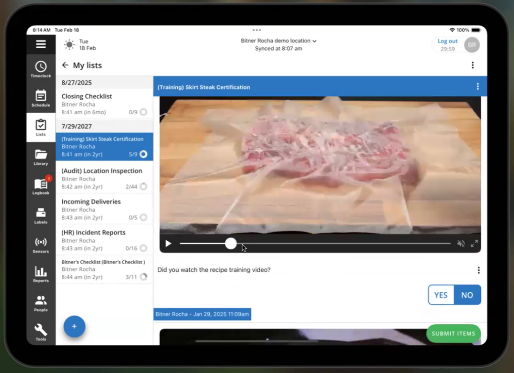
Task: Open (Audit) Location Inspection list
Action: [104, 178]
